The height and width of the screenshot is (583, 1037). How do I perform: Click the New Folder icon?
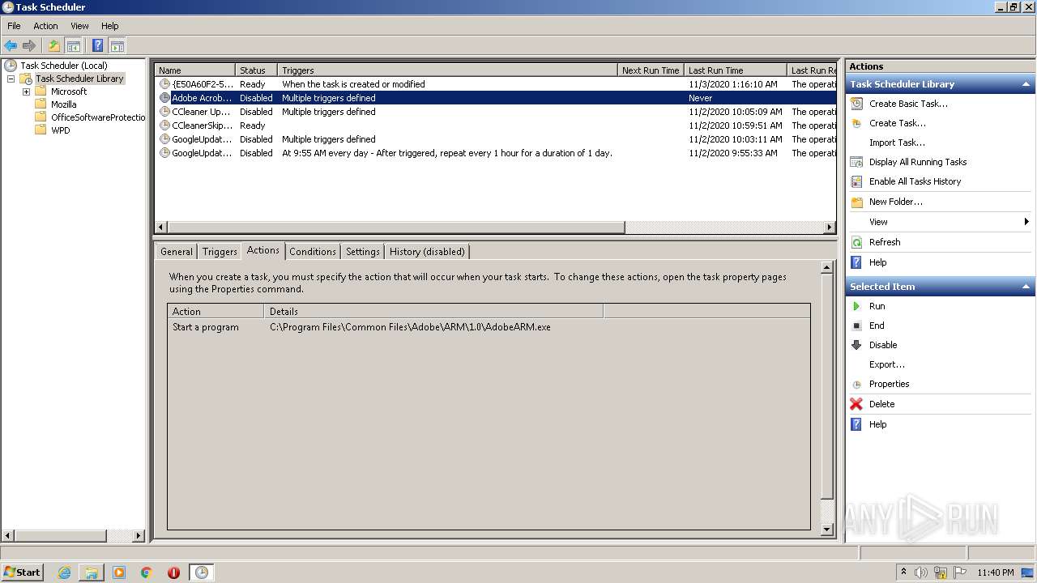(856, 202)
